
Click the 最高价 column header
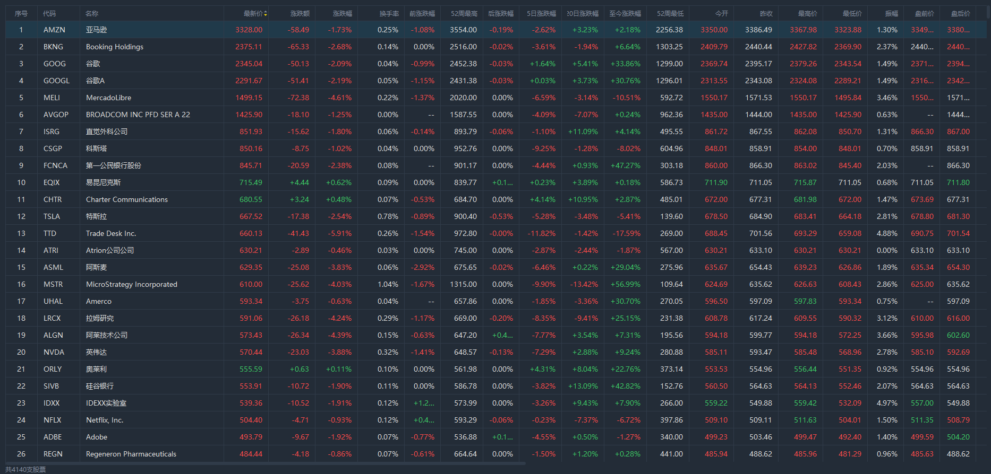(808, 14)
